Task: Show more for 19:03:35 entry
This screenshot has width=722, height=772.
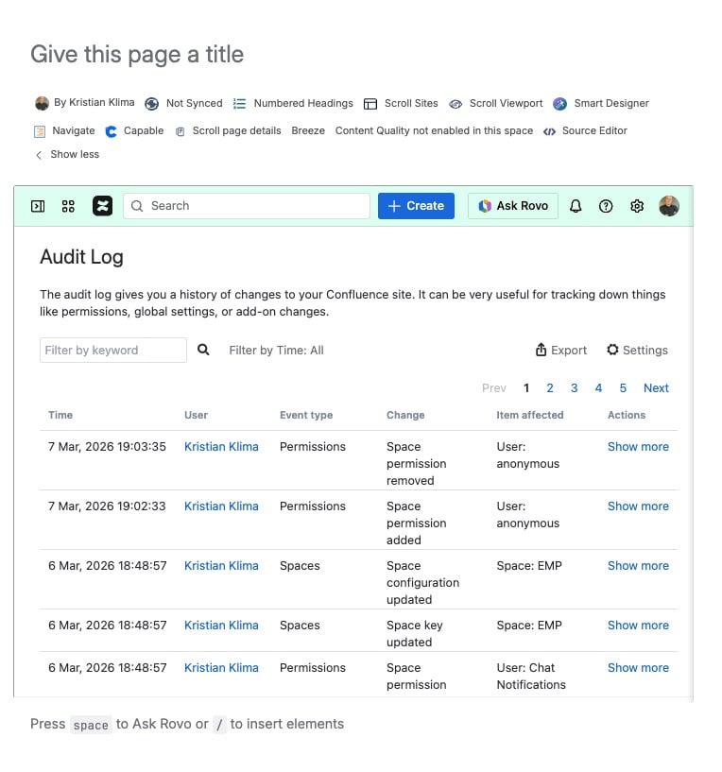Action: 638,447
